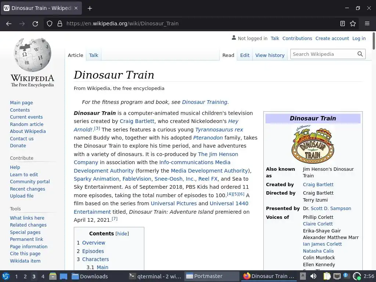Hide the Contents table via hide link
Viewport: 376px width, 282px height.
tap(122, 234)
